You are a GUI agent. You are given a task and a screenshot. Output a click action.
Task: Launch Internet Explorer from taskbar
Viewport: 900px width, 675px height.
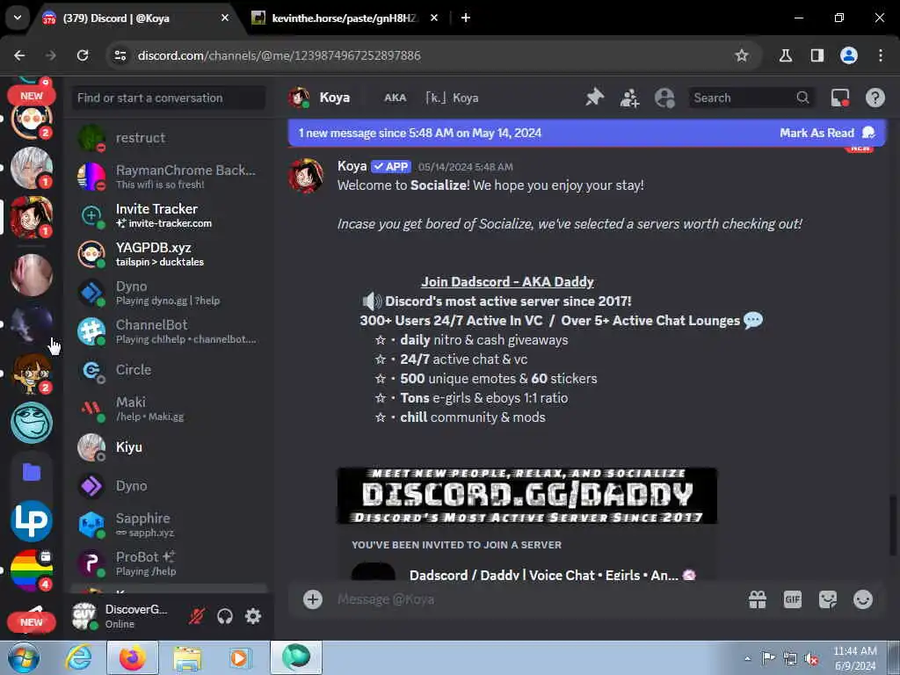[78, 657]
